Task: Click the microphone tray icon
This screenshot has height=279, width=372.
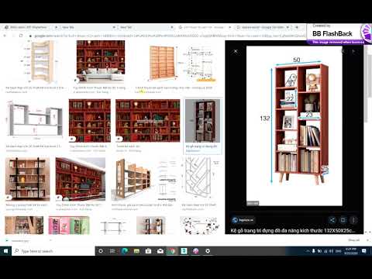Action: pos(314,251)
